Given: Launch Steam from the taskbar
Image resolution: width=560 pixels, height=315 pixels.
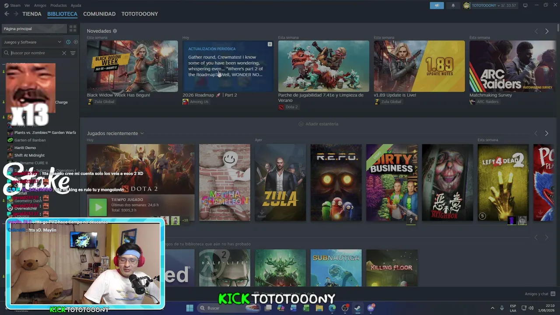Looking at the screenshot, I should coord(358,308).
